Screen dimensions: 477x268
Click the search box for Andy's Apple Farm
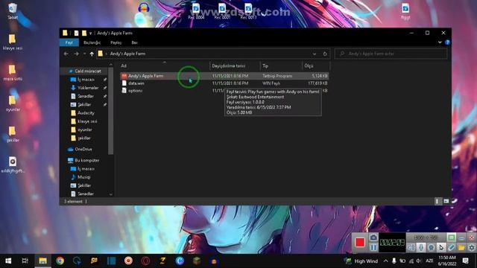(391, 54)
